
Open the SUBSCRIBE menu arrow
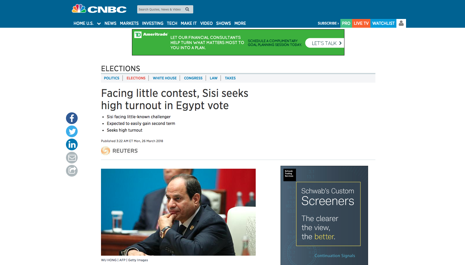pyautogui.click(x=328, y=23)
